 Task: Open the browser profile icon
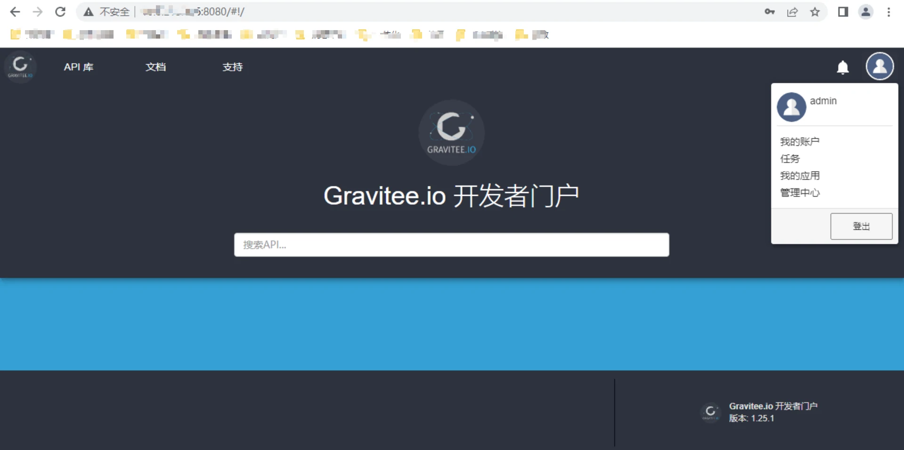coord(866,12)
